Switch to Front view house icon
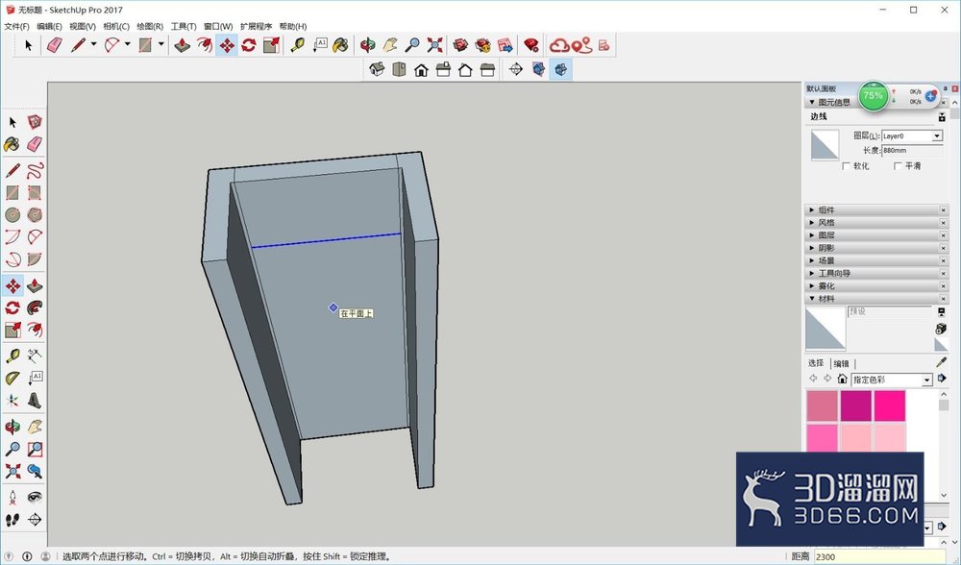Image resolution: width=961 pixels, height=565 pixels. tap(421, 69)
